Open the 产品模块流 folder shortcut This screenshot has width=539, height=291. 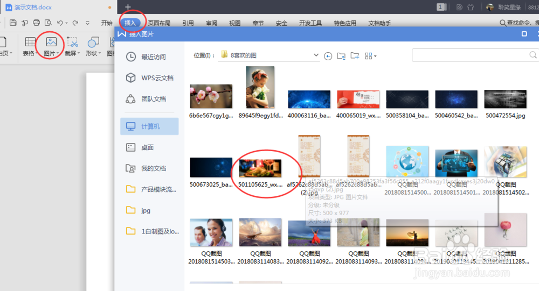(x=150, y=189)
